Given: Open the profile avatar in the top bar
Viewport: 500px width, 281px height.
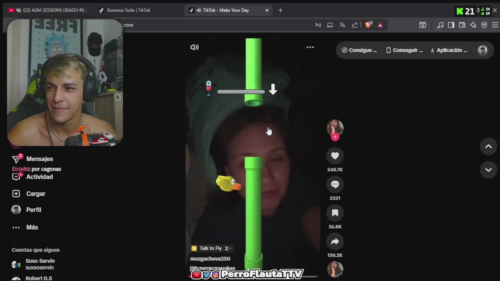Looking at the screenshot, I should click(x=483, y=50).
